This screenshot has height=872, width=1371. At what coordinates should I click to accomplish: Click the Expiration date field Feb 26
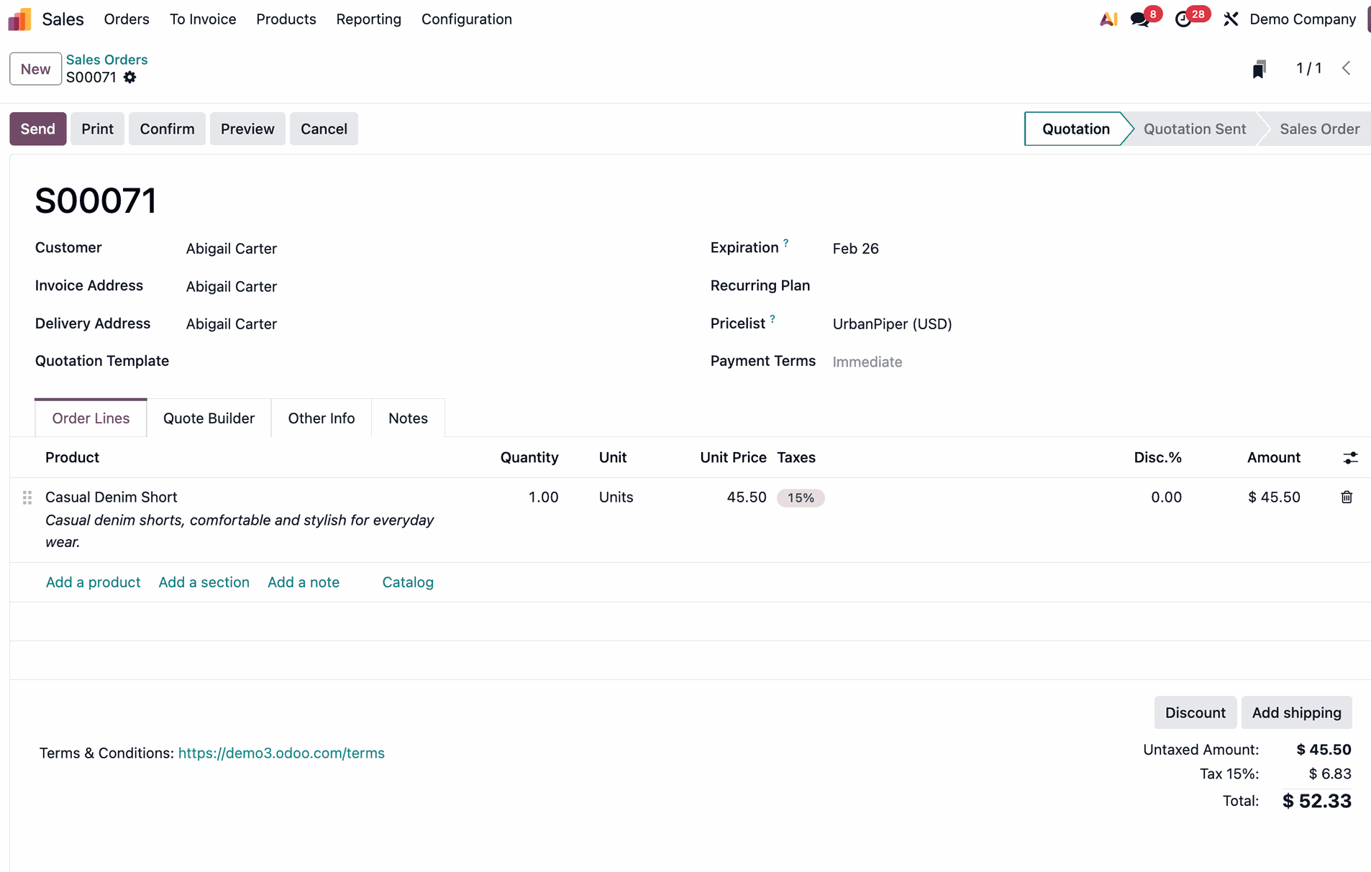point(855,249)
